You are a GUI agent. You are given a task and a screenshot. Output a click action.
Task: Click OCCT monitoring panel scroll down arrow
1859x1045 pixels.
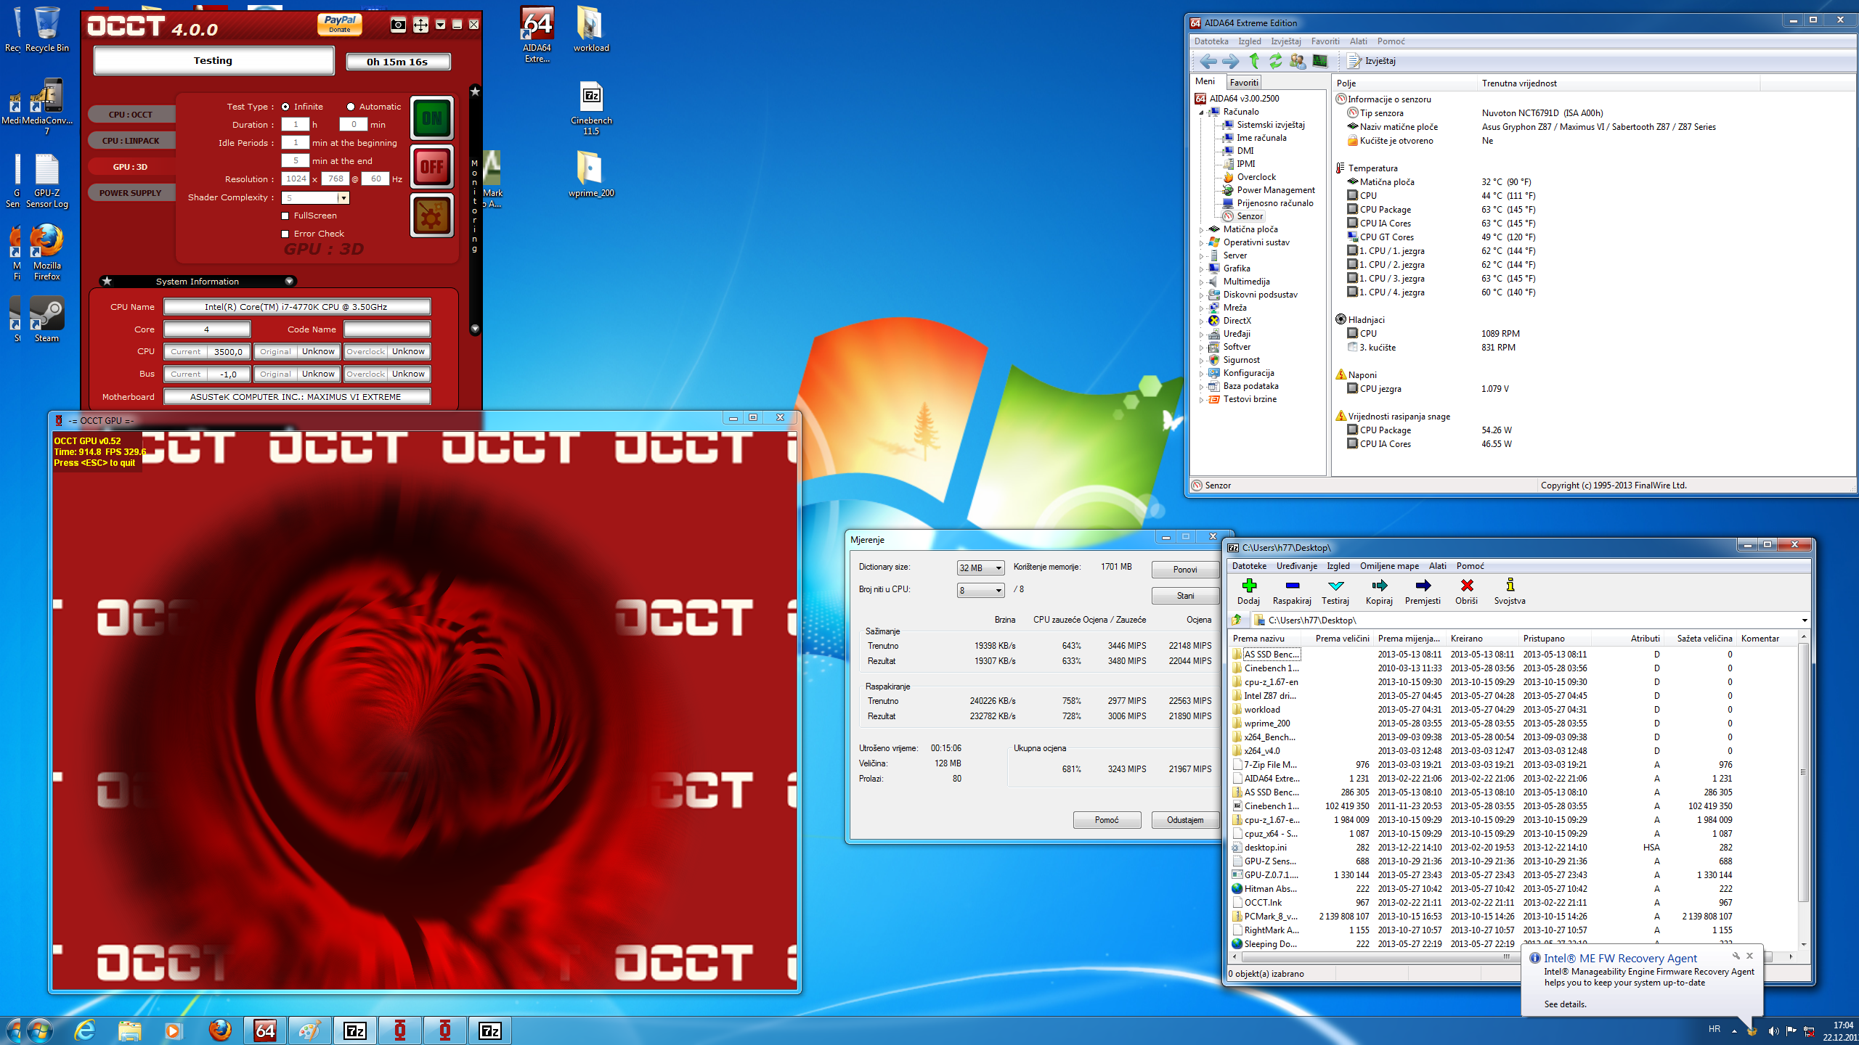(475, 329)
